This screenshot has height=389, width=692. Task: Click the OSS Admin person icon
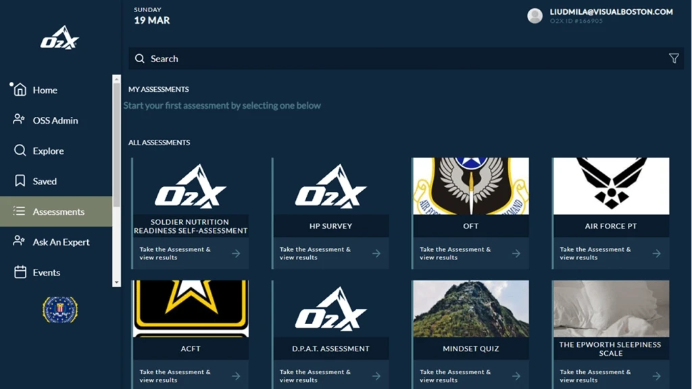click(19, 119)
